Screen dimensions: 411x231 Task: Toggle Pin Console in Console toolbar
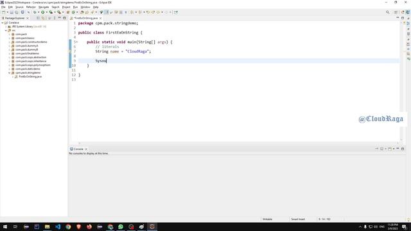(x=377, y=149)
